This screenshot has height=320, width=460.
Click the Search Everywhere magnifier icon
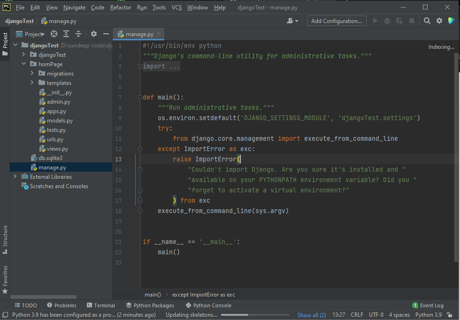(427, 21)
